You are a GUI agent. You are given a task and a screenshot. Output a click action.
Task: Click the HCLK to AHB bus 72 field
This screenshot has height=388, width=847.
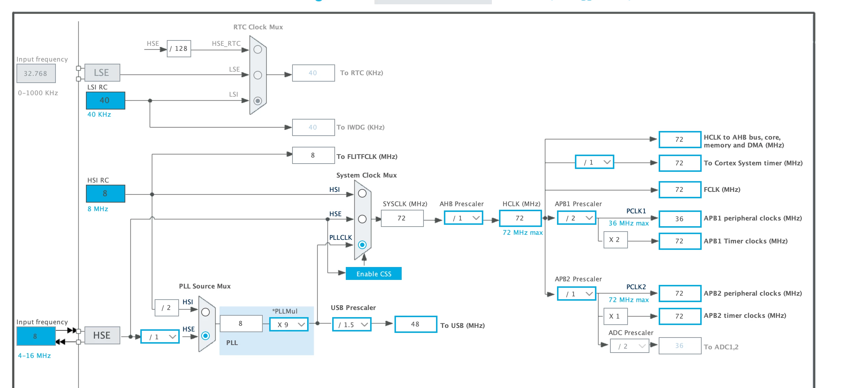[x=680, y=139]
